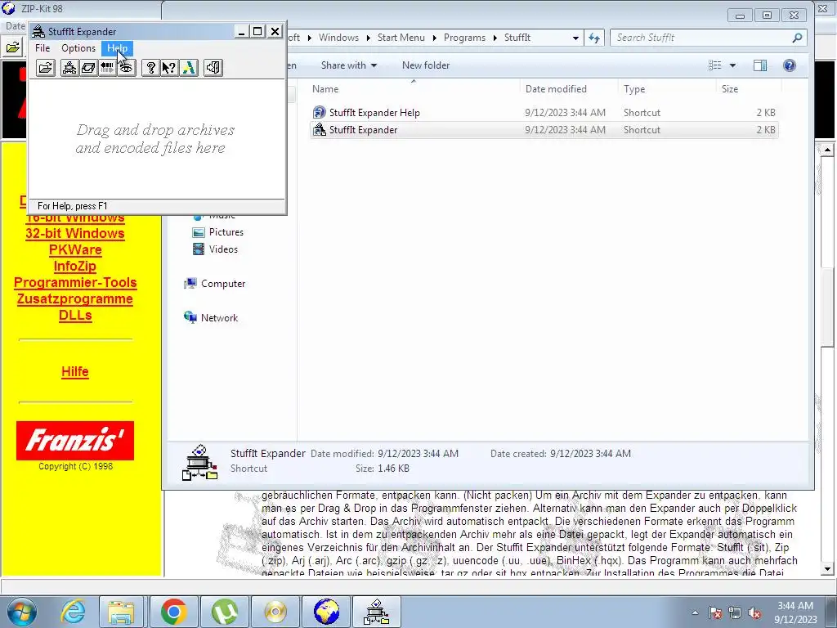
Task: Open the Windows Start button
Action: [x=22, y=612]
